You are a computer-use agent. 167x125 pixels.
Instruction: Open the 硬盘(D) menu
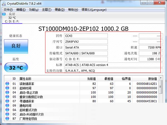click(60, 10)
